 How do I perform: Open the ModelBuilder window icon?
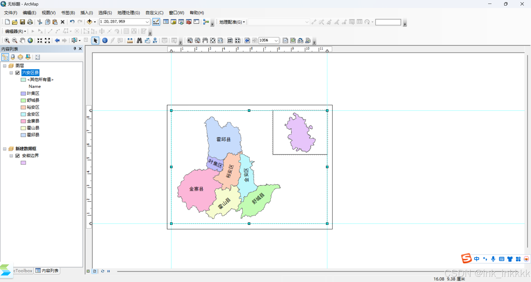pos(206,22)
